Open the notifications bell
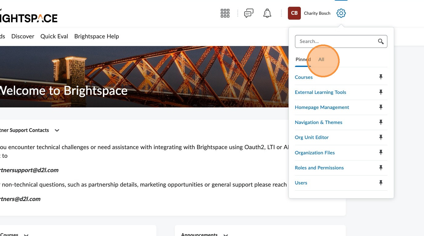The width and height of the screenshot is (424, 236). (267, 13)
